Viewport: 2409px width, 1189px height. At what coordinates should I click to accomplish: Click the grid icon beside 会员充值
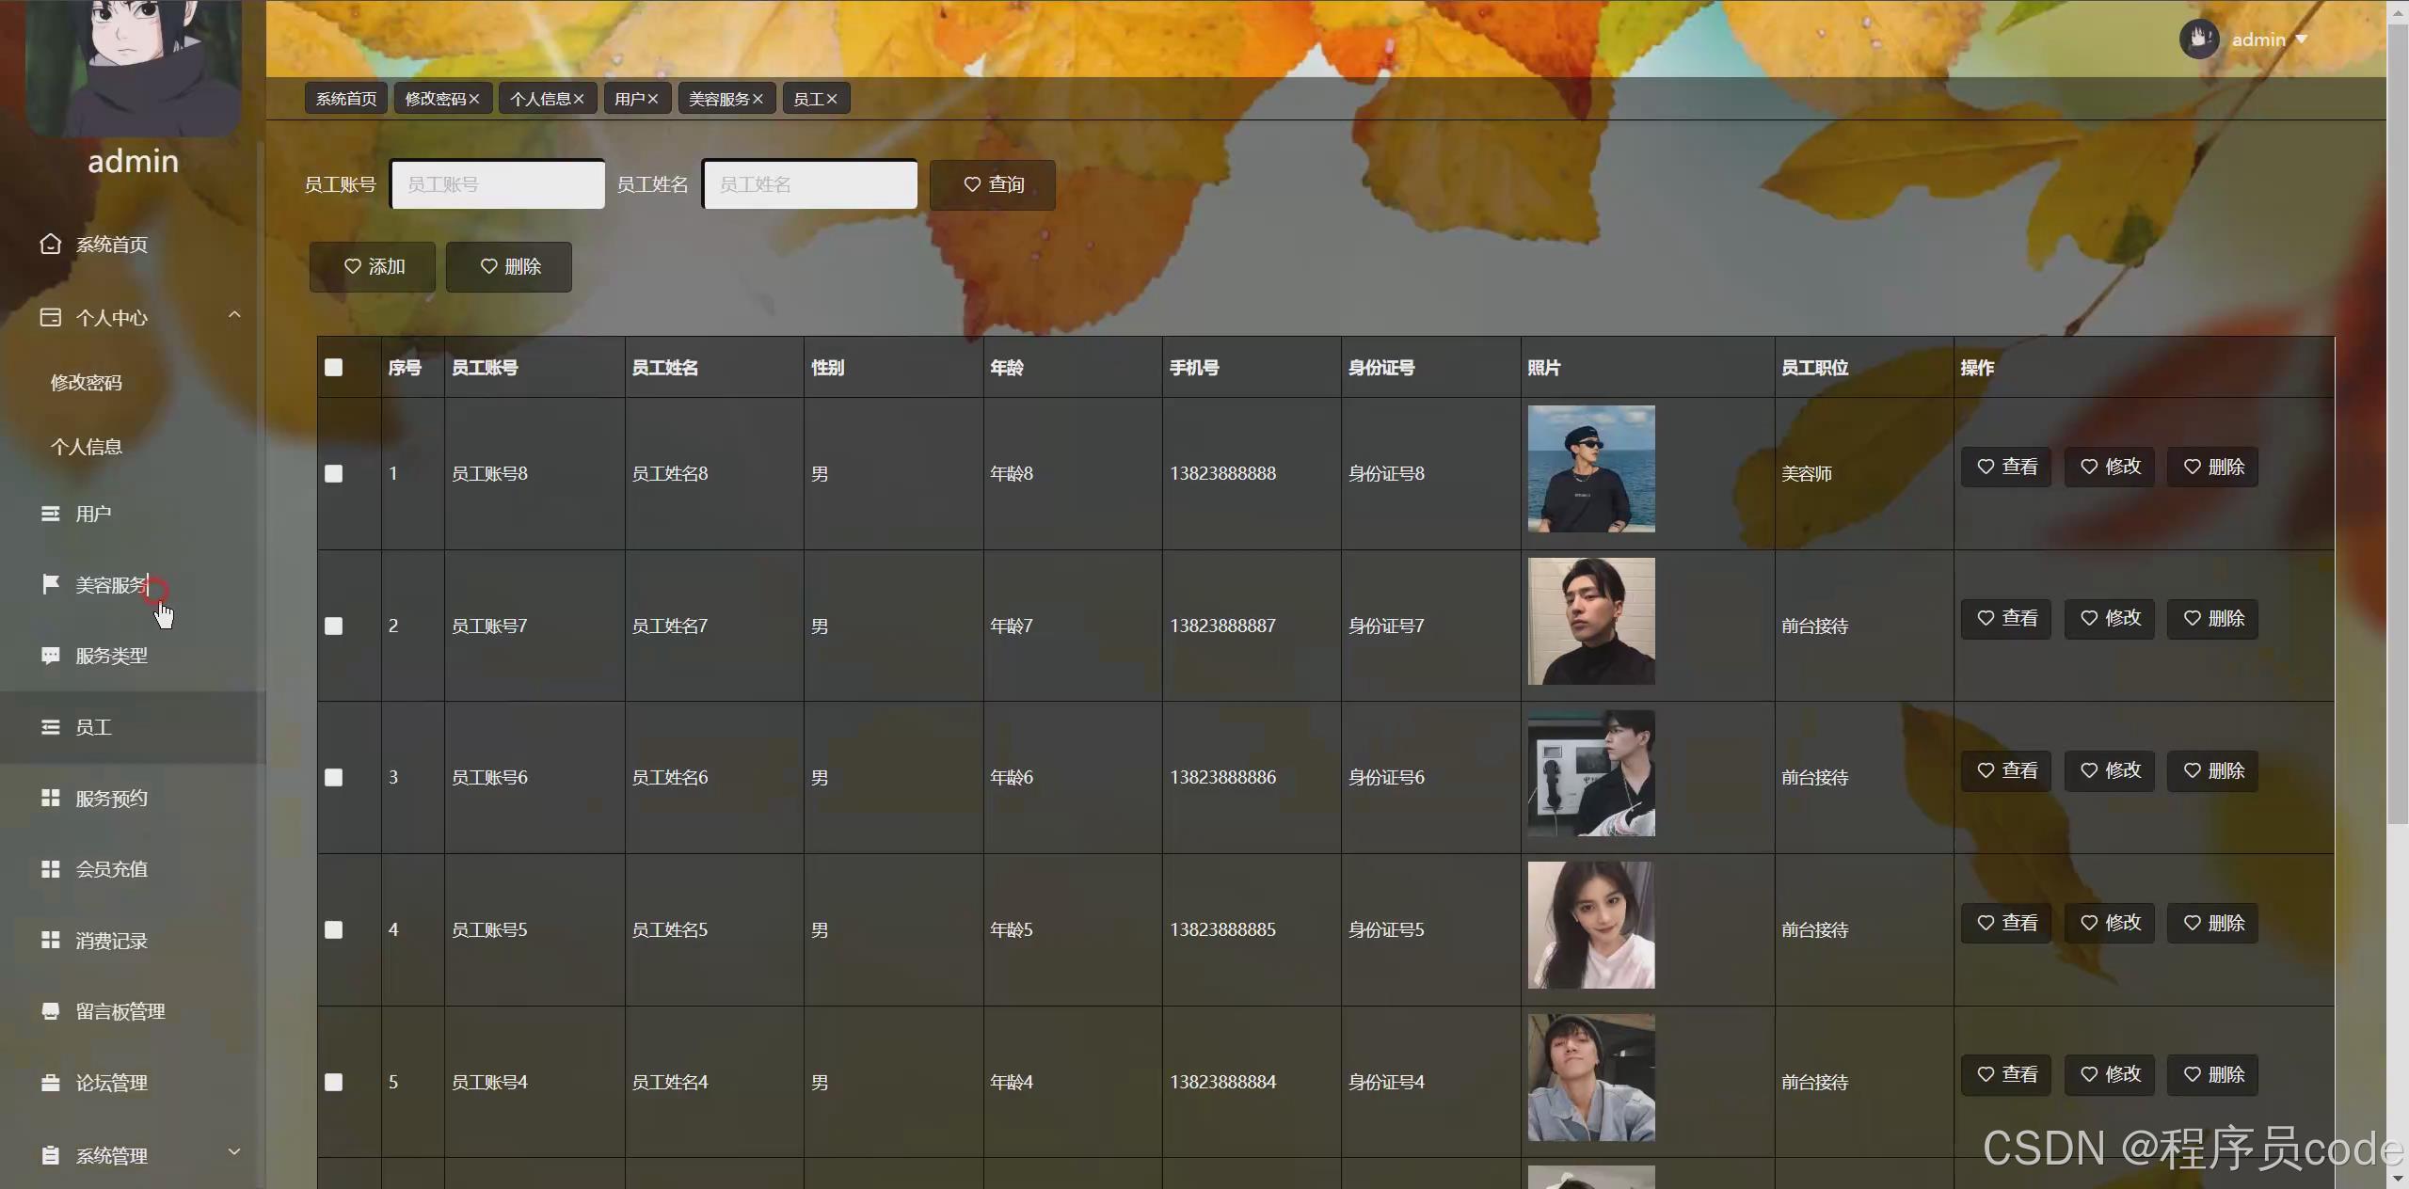coord(51,869)
